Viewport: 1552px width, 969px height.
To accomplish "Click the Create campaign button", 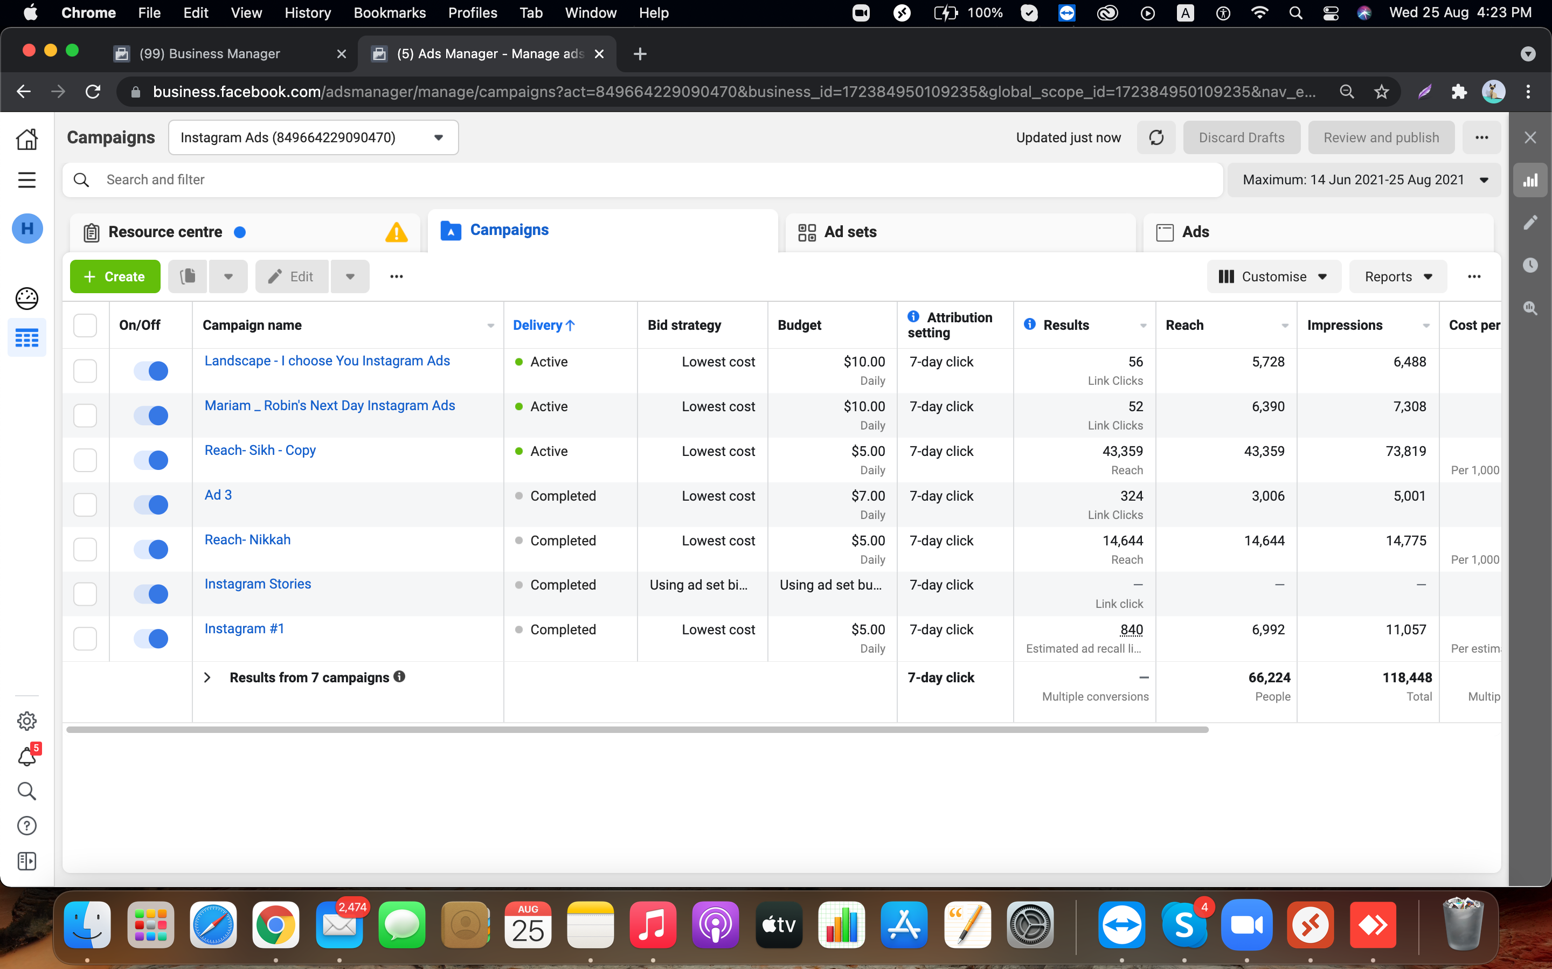I will (116, 276).
